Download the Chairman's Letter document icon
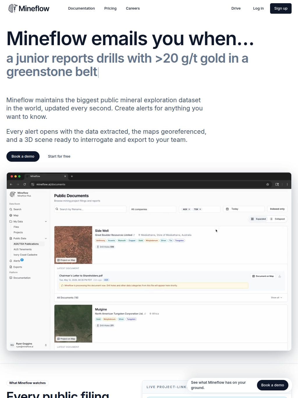Image resolution: width=298 pixels, height=398 pixels. tap(280, 276)
